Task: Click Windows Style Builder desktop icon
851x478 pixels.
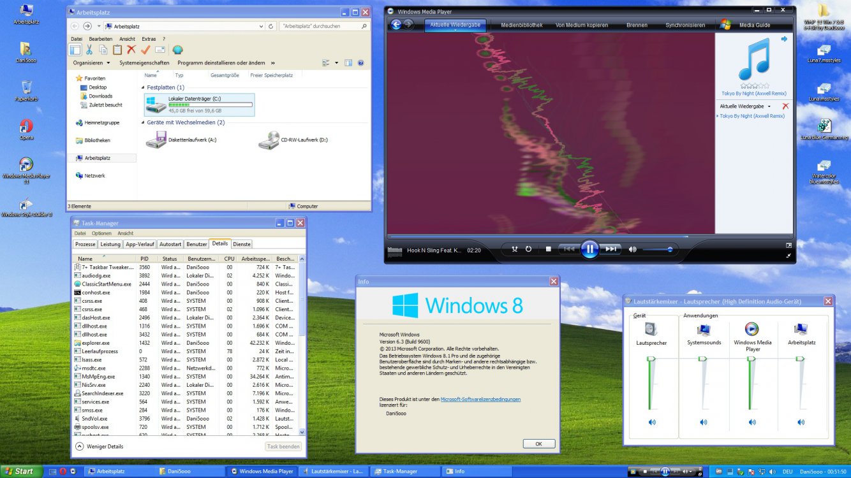Action: point(26,208)
